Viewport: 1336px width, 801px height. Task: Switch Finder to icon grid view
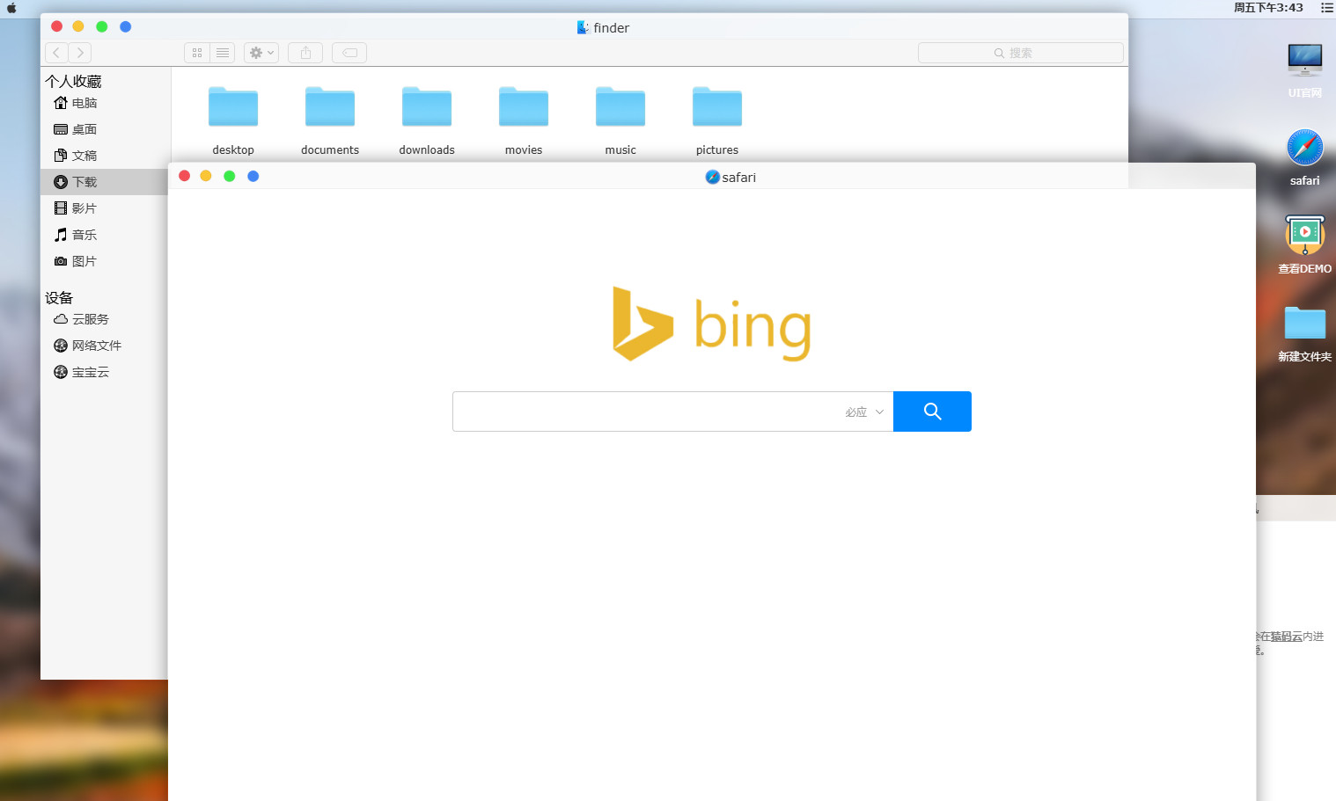197,53
